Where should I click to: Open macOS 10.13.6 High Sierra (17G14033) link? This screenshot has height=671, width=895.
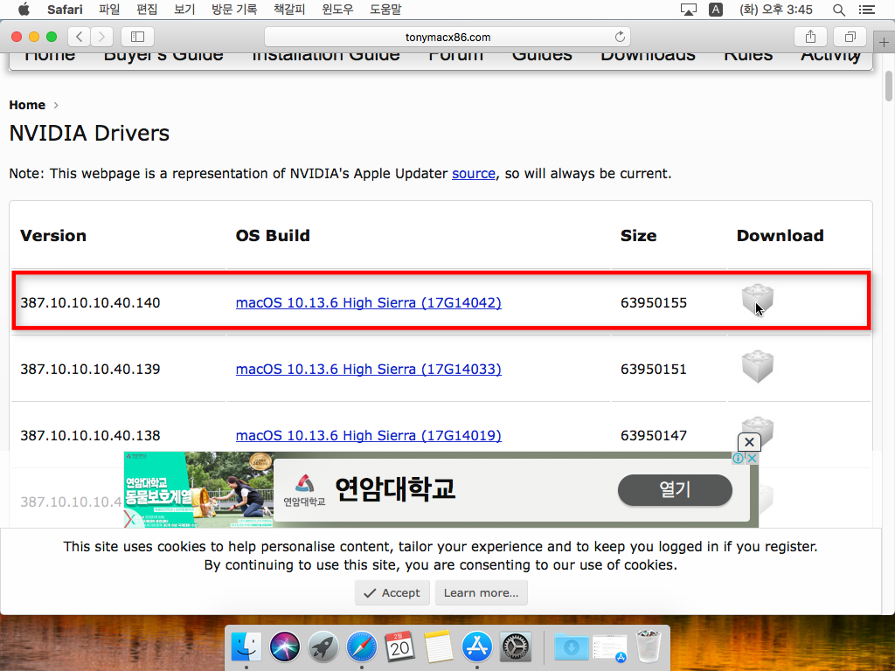coord(369,370)
